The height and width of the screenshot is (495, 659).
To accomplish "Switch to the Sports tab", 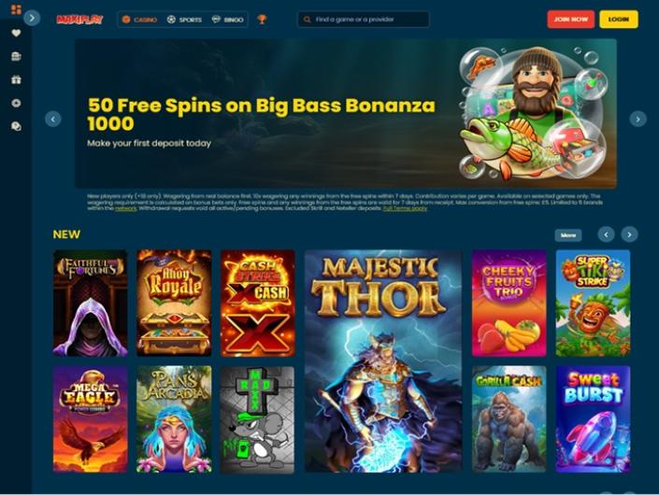I will pyautogui.click(x=184, y=20).
